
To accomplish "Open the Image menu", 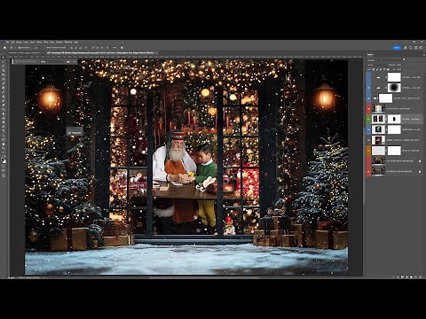I will click(19, 42).
